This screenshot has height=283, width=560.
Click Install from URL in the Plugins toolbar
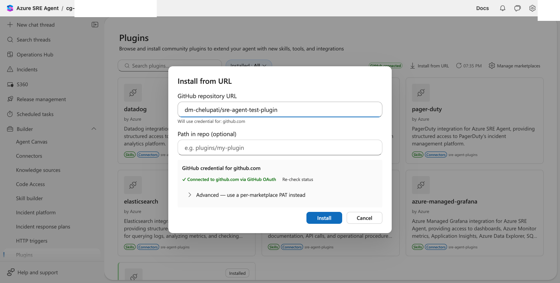point(430,66)
